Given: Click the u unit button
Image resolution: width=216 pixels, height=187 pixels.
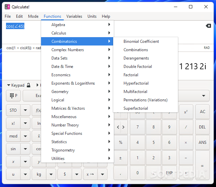Looking at the screenshot, I should 13,174.
